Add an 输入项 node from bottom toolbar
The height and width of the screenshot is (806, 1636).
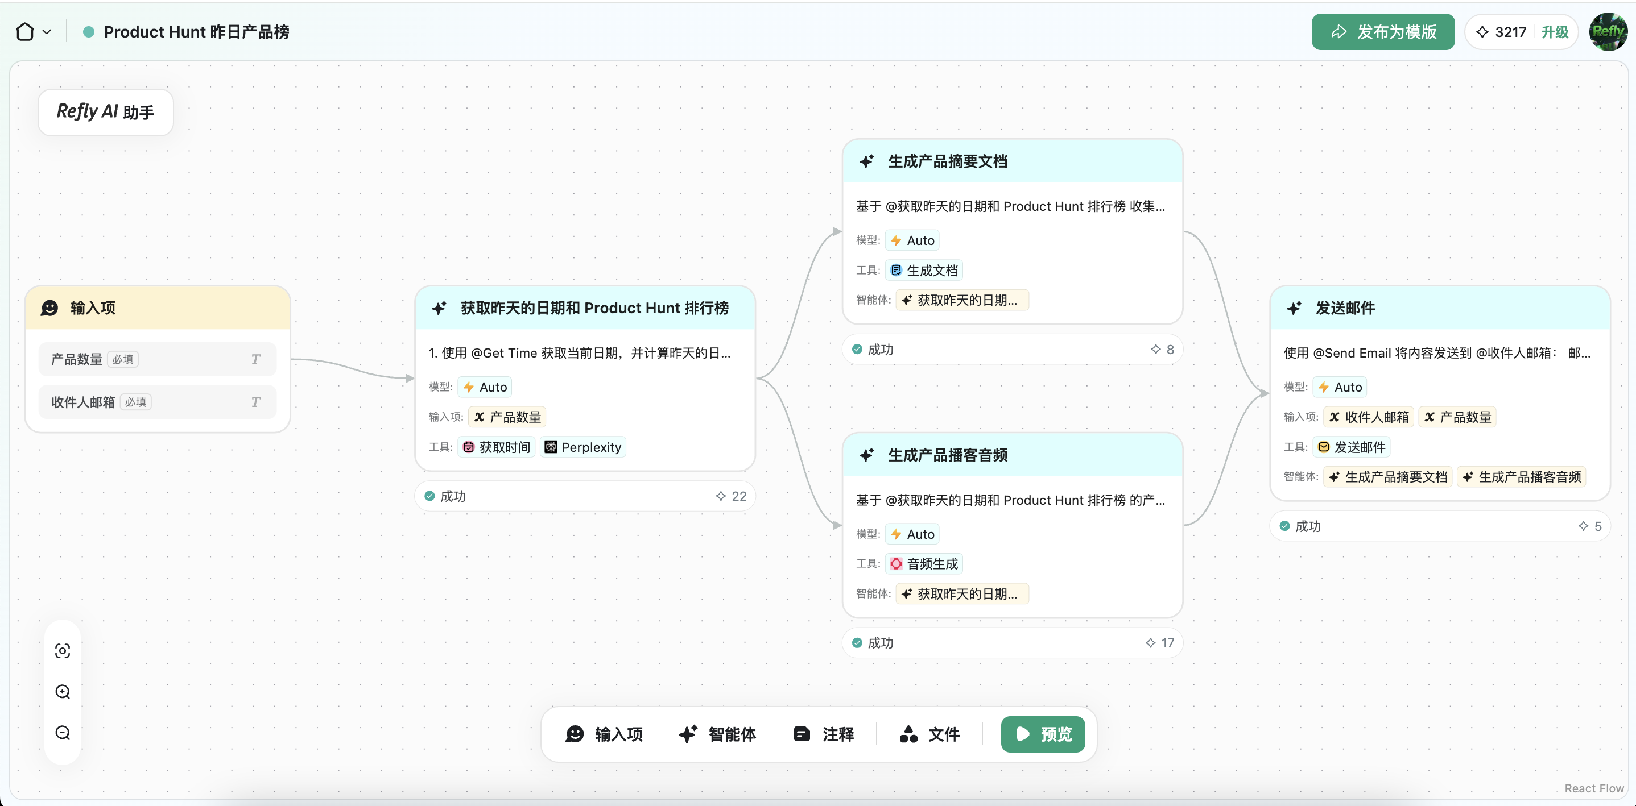pos(604,734)
